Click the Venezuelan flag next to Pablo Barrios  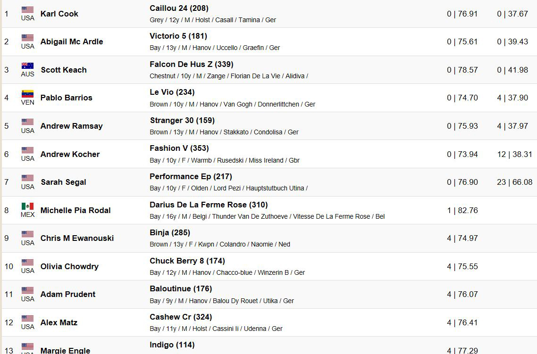[x=27, y=94]
